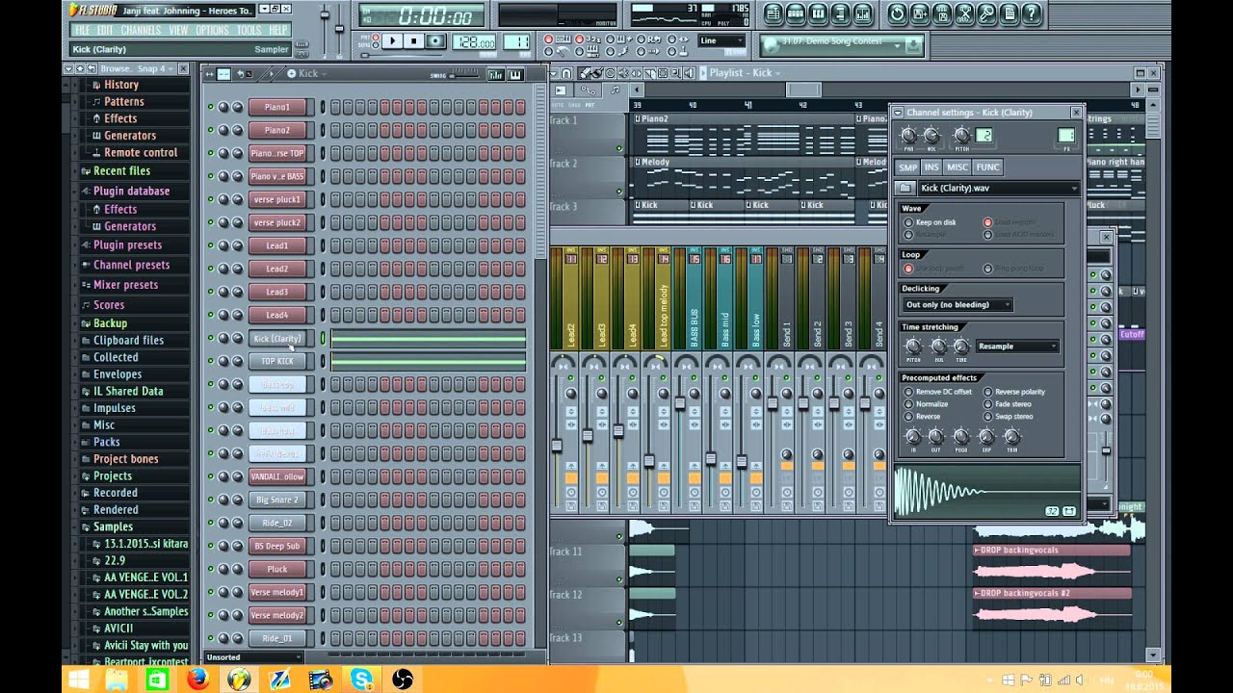Open the news download icon
Viewport: 1233px width, 693px height.
pyautogui.click(x=913, y=45)
